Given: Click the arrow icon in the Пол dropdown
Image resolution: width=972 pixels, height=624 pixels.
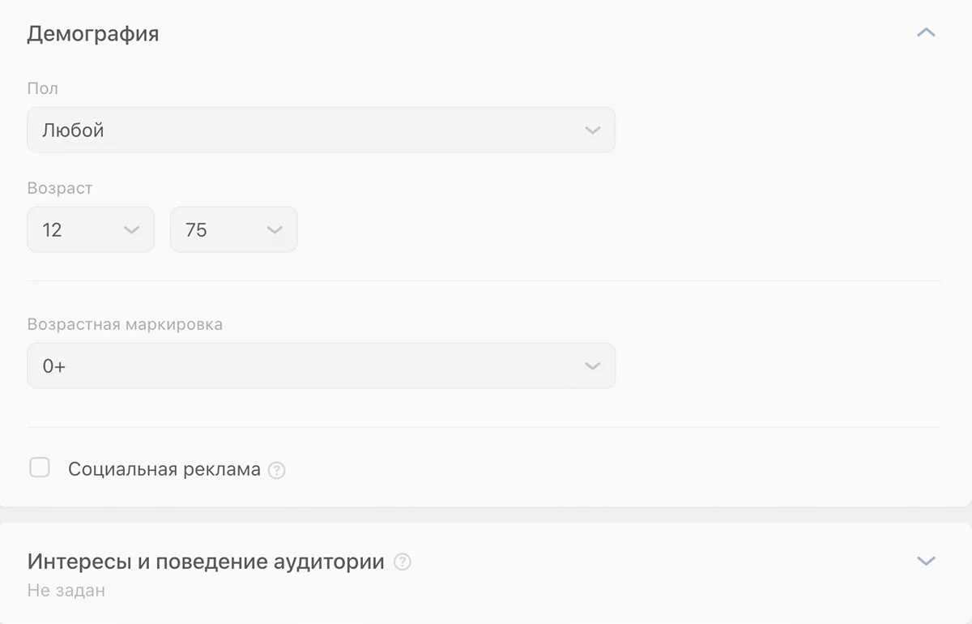Looking at the screenshot, I should click(x=592, y=130).
